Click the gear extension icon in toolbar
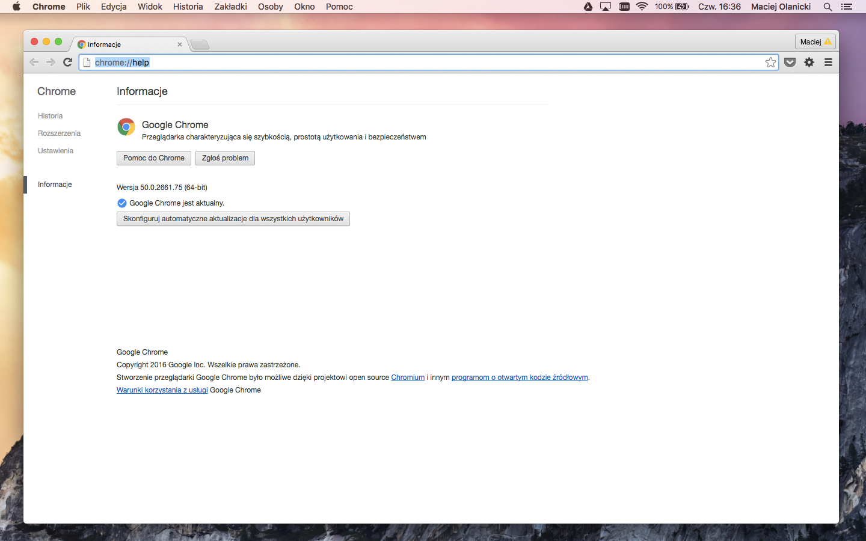 click(x=809, y=62)
